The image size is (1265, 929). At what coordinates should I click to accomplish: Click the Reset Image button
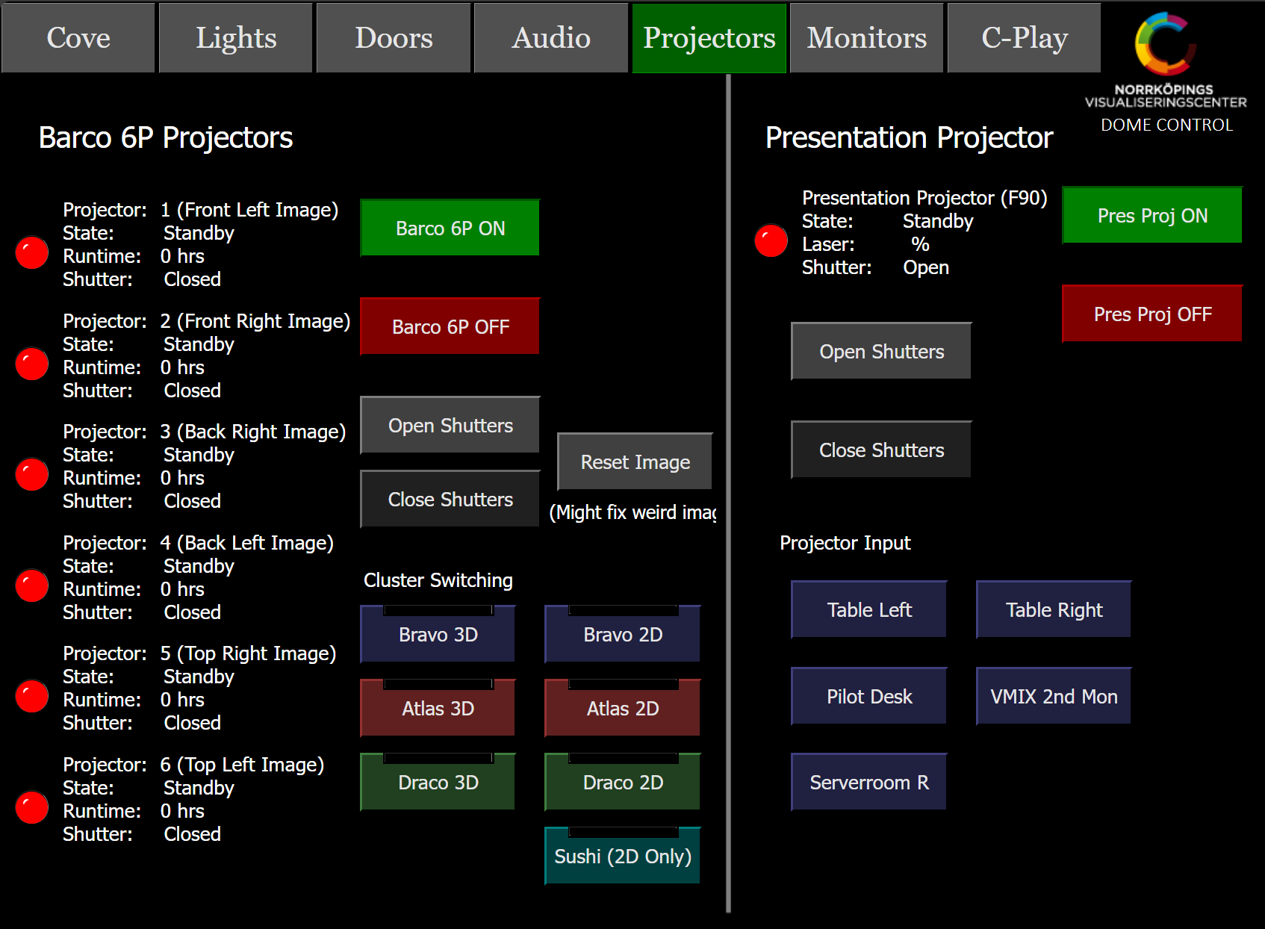[635, 462]
